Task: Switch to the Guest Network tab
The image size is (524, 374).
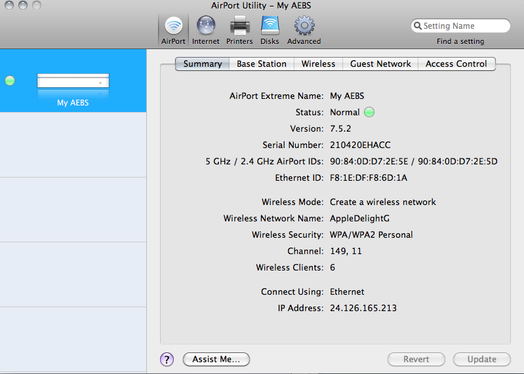Action: point(380,64)
